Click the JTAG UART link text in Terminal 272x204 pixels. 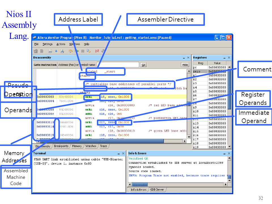click(78, 161)
